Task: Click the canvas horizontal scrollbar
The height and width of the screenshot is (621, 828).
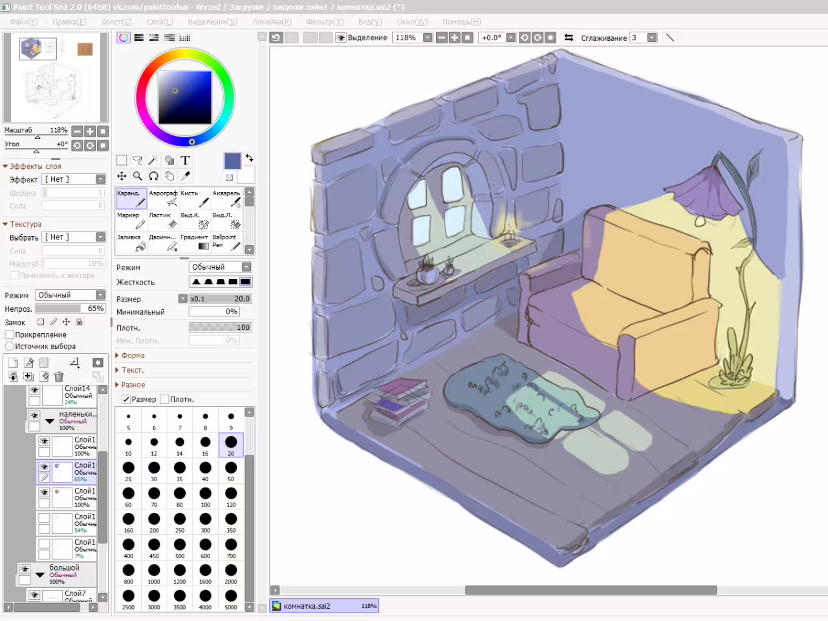Action: [591, 590]
